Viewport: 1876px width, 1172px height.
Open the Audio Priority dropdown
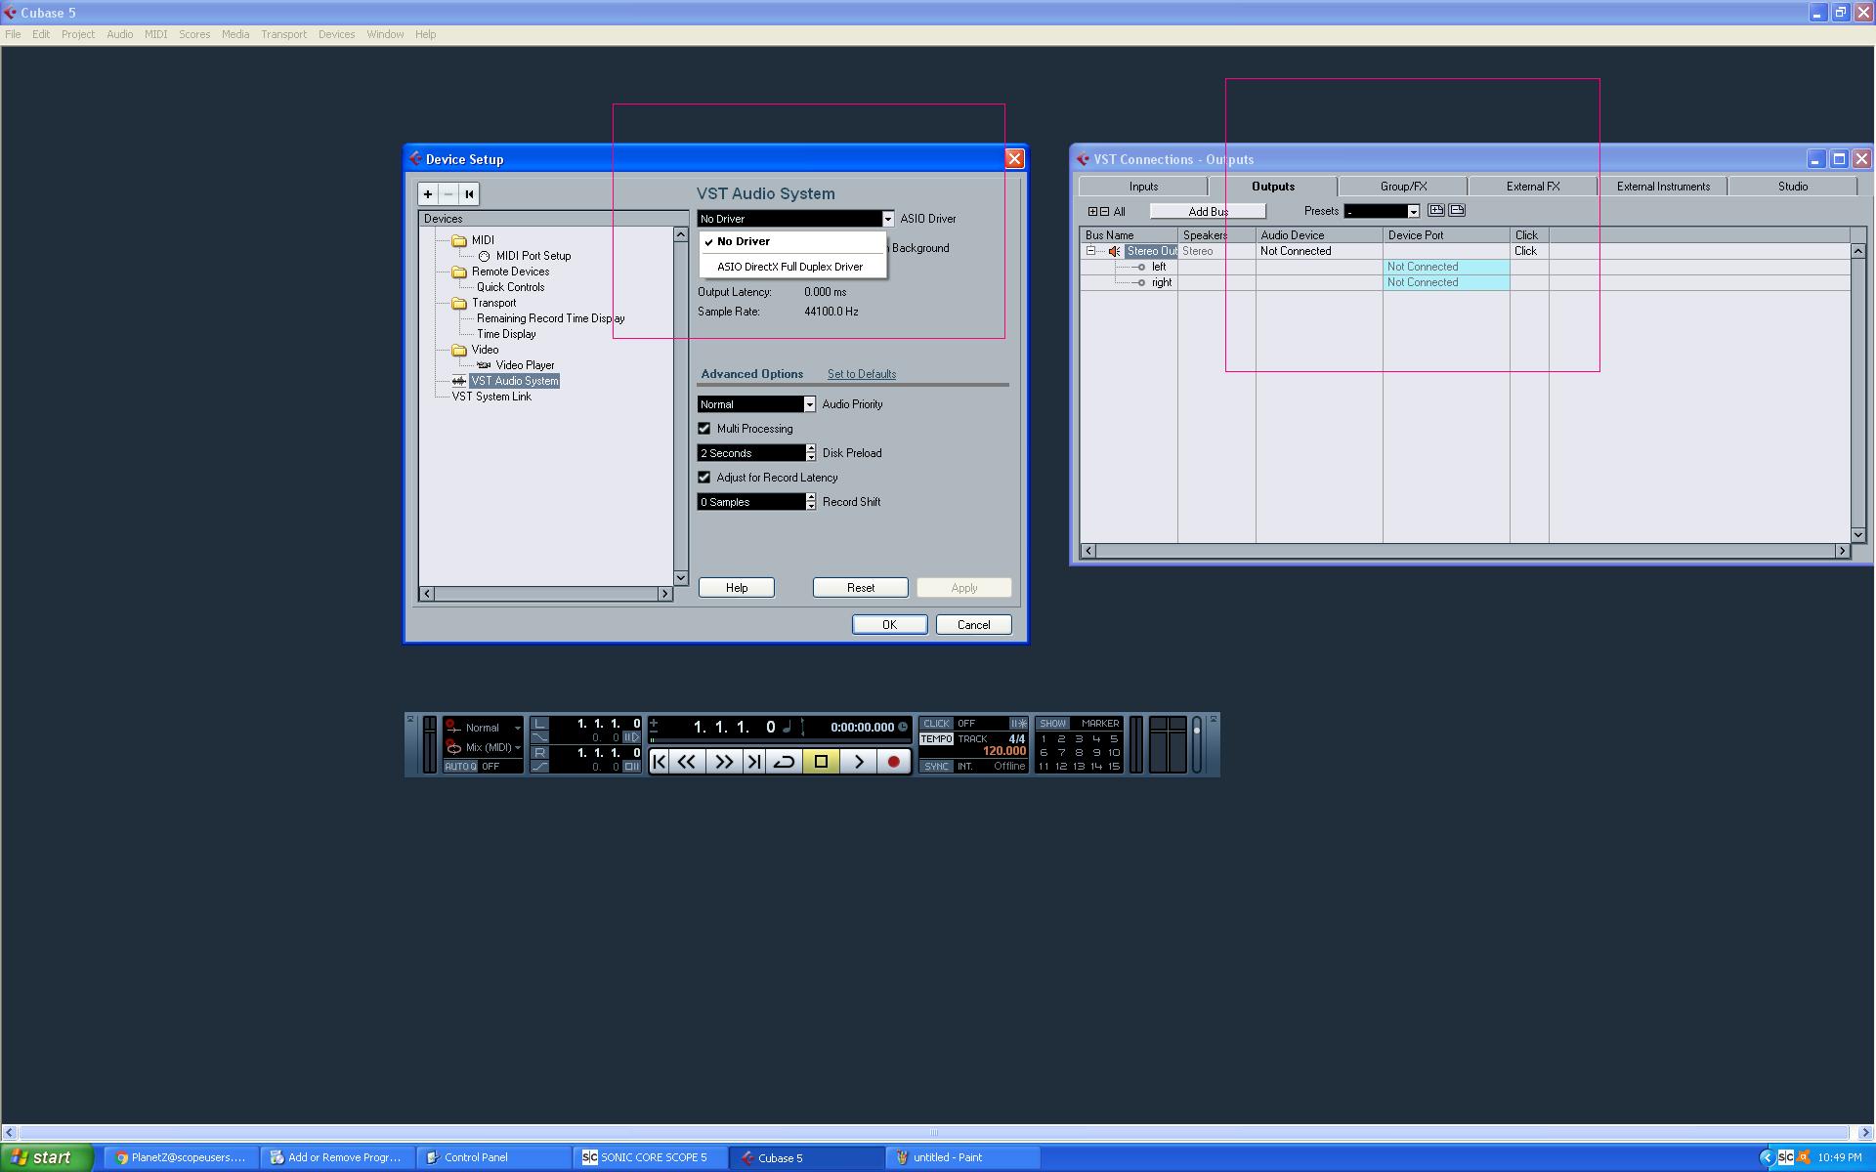tap(809, 404)
